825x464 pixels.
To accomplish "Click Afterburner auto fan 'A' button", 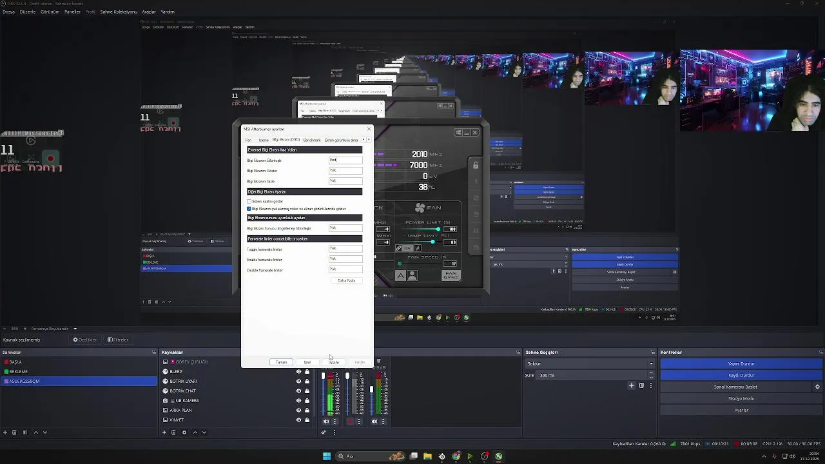I will [400, 276].
